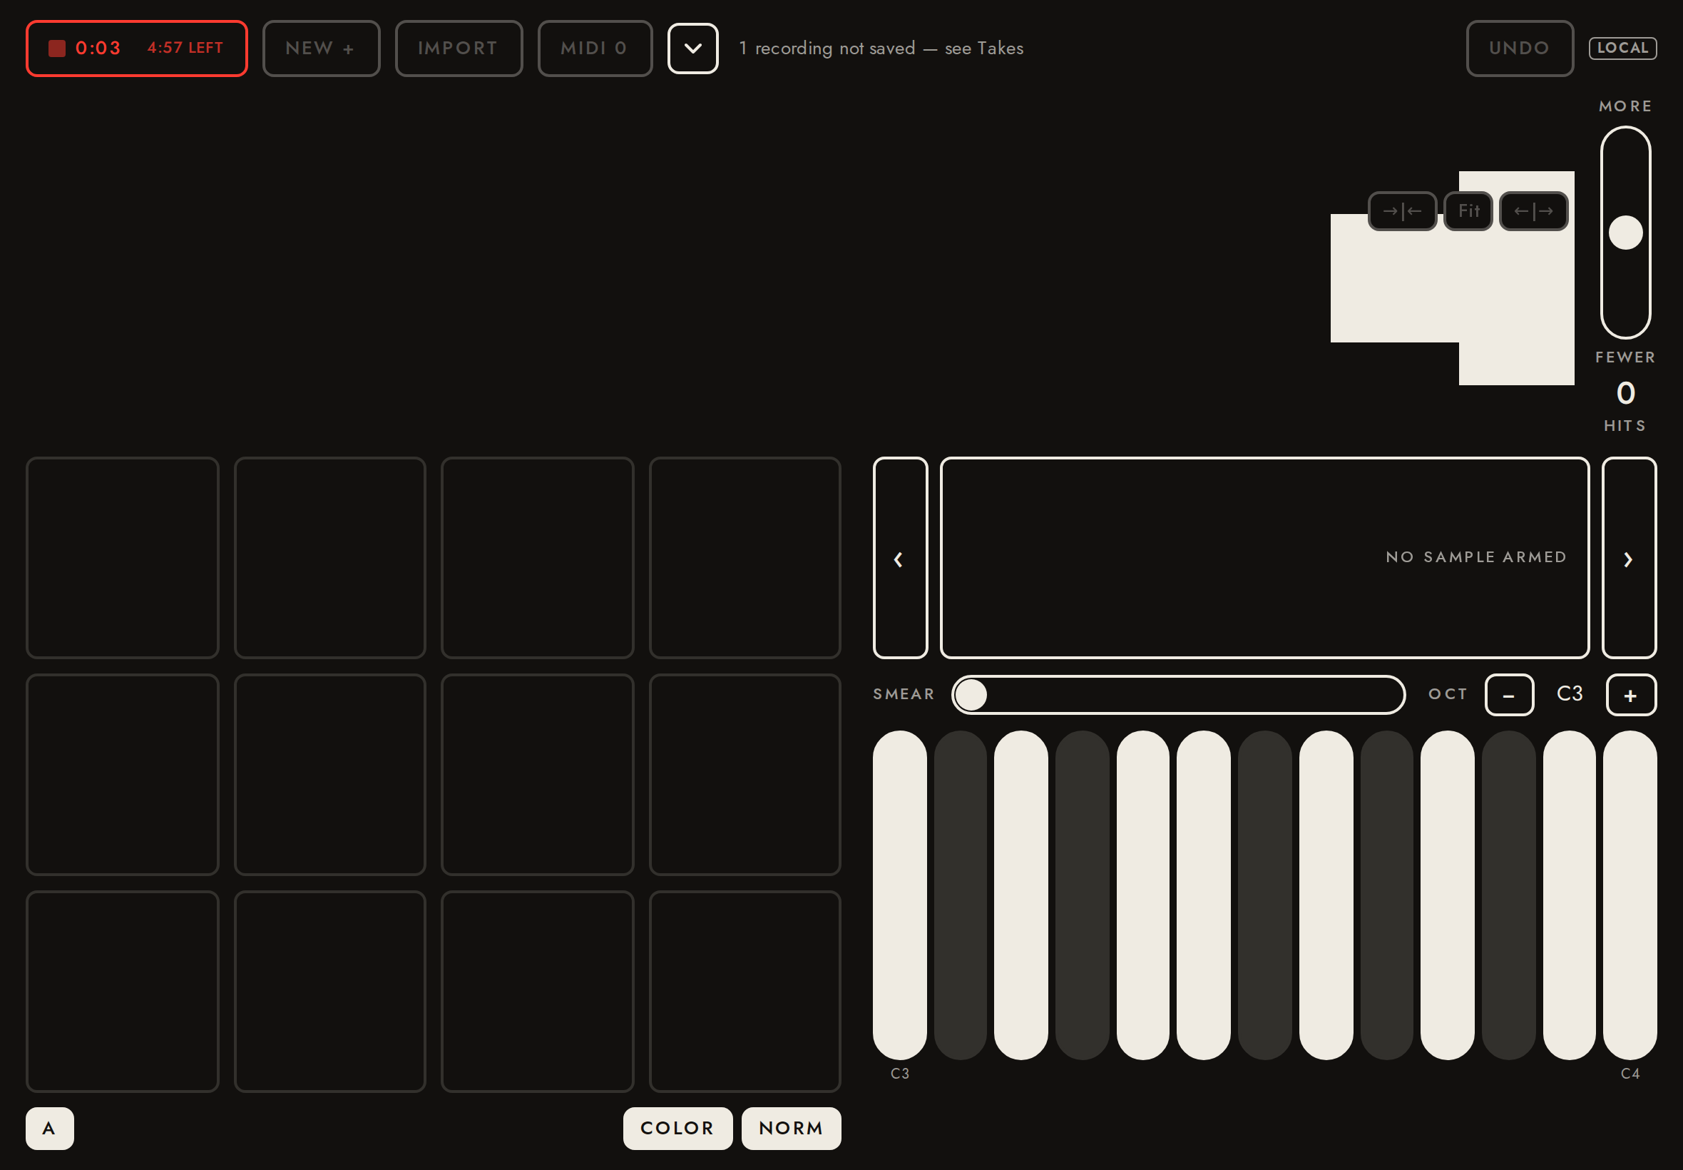Toggle the COLOR button
The image size is (1683, 1170).
[x=677, y=1128]
